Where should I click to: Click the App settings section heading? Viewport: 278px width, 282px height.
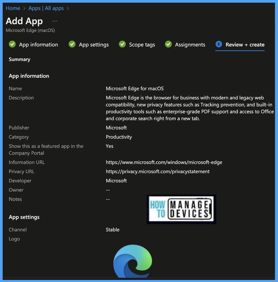(24, 217)
